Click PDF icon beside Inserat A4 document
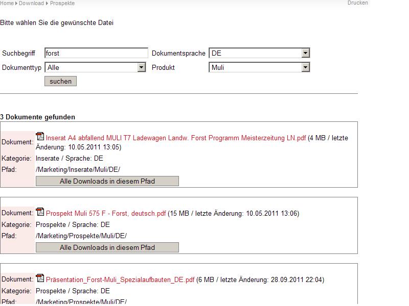Viewport: 409px width, 306px height. coord(40,136)
